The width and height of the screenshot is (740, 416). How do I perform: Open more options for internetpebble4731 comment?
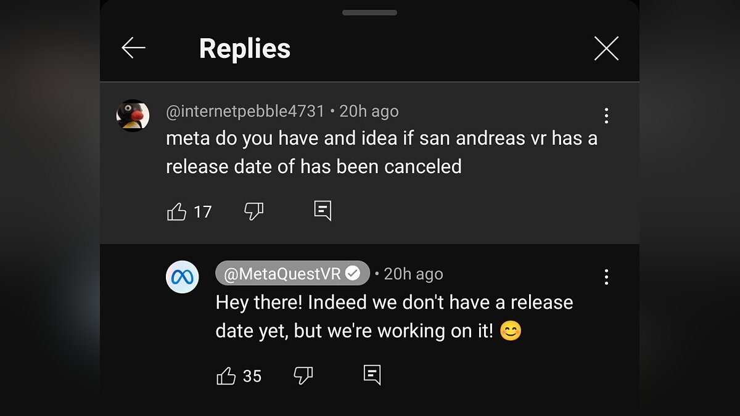[x=606, y=116]
